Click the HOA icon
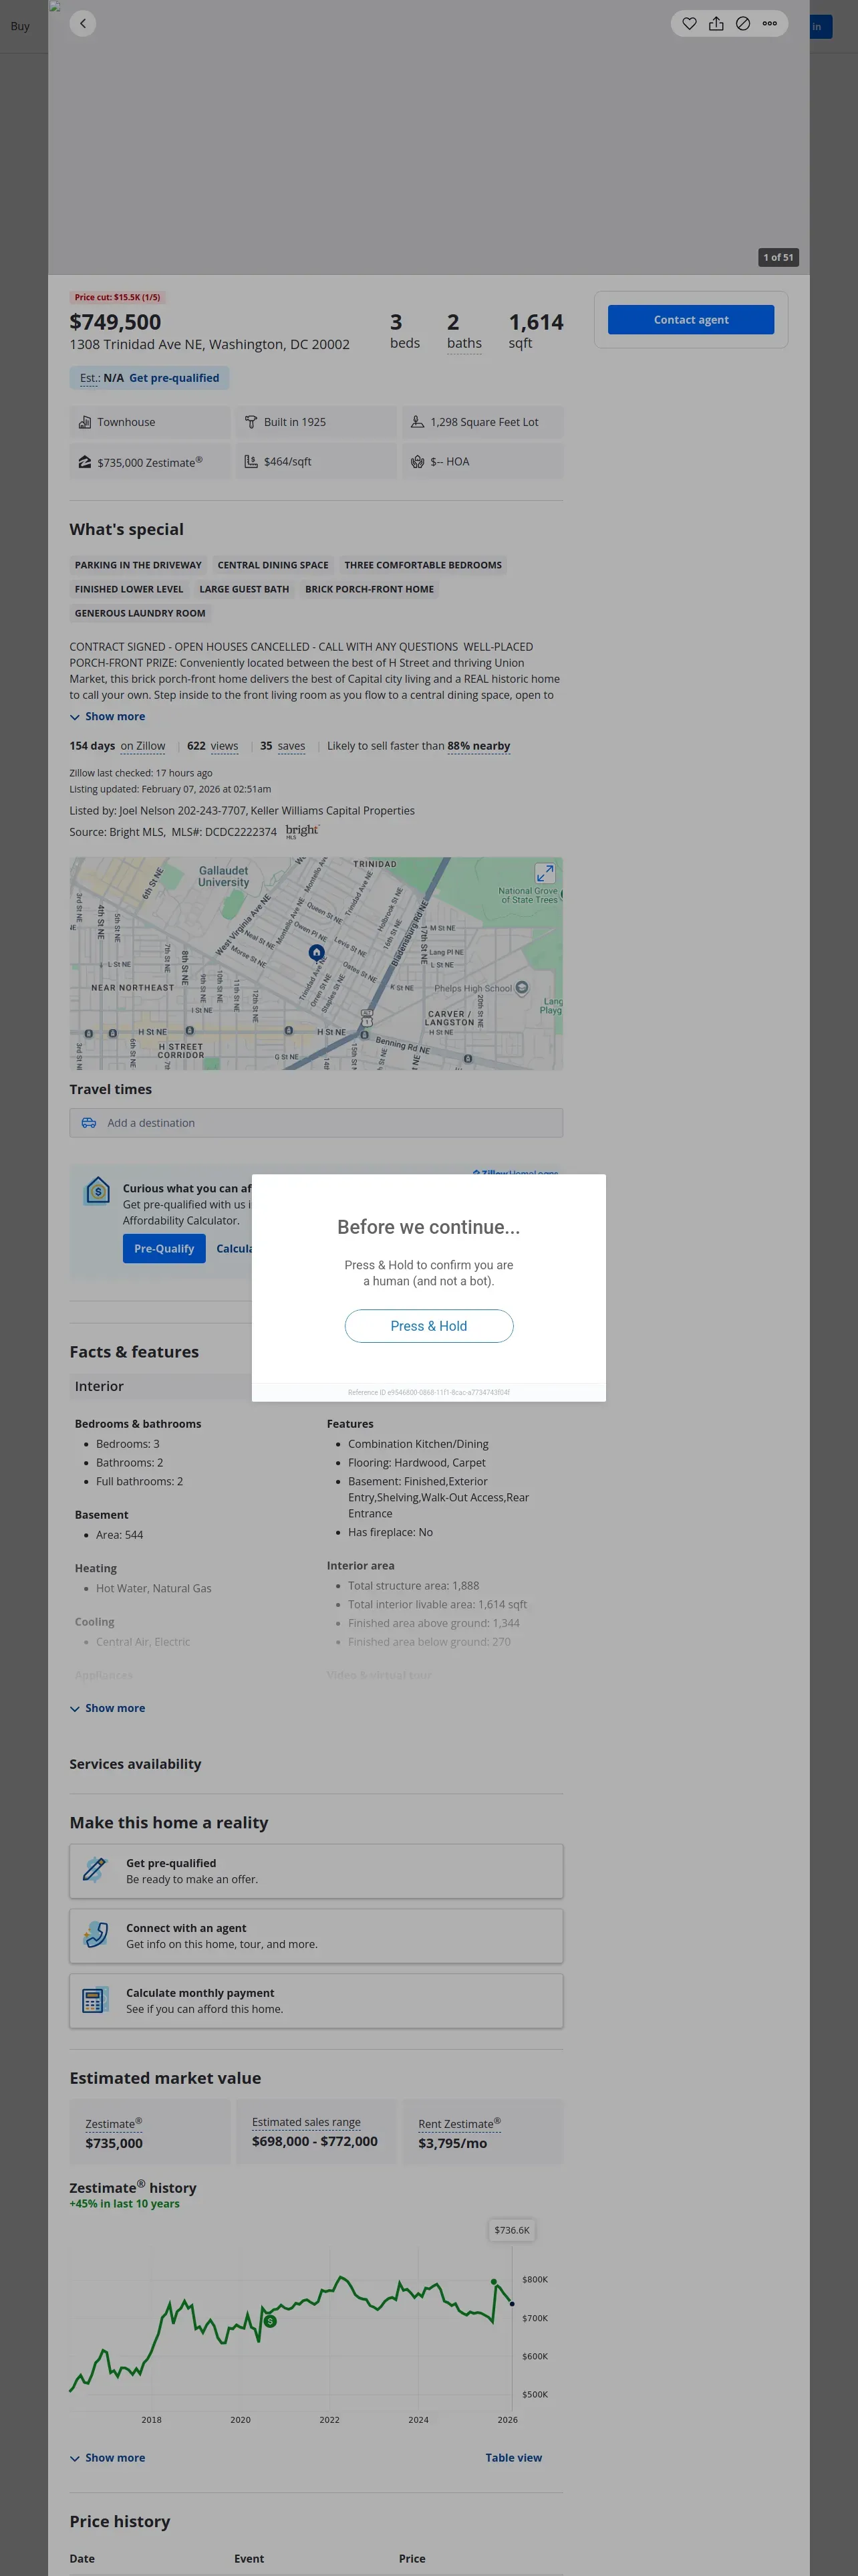Viewport: 858px width, 2576px height. point(418,462)
